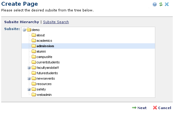Expand the safety subsite node
173x113 pixels.
tap(29, 89)
